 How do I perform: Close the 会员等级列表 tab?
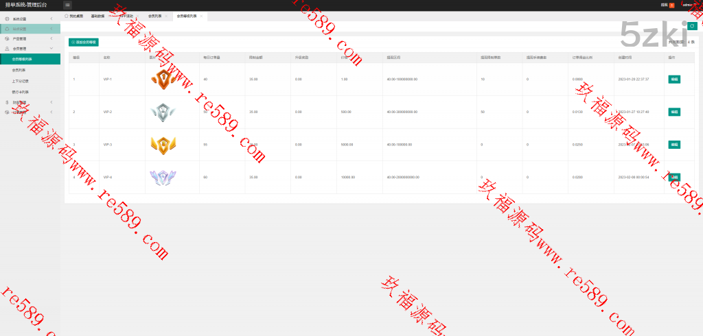[201, 15]
